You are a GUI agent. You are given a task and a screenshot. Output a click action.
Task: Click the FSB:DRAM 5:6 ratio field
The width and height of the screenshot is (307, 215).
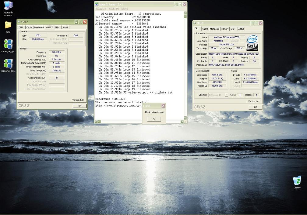(57, 56)
